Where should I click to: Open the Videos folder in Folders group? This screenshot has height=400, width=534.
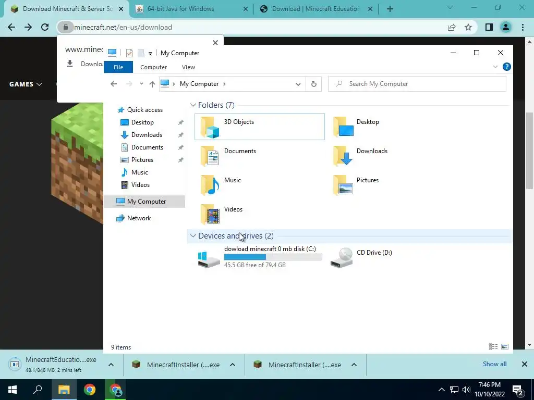[x=221, y=214]
